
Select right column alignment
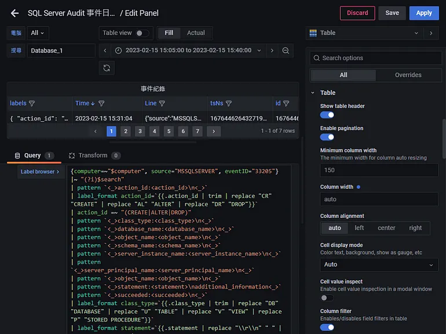tap(415, 228)
